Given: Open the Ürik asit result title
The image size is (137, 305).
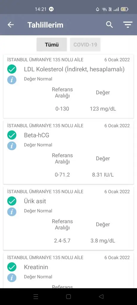Looking at the screenshot, I should click(x=35, y=201).
